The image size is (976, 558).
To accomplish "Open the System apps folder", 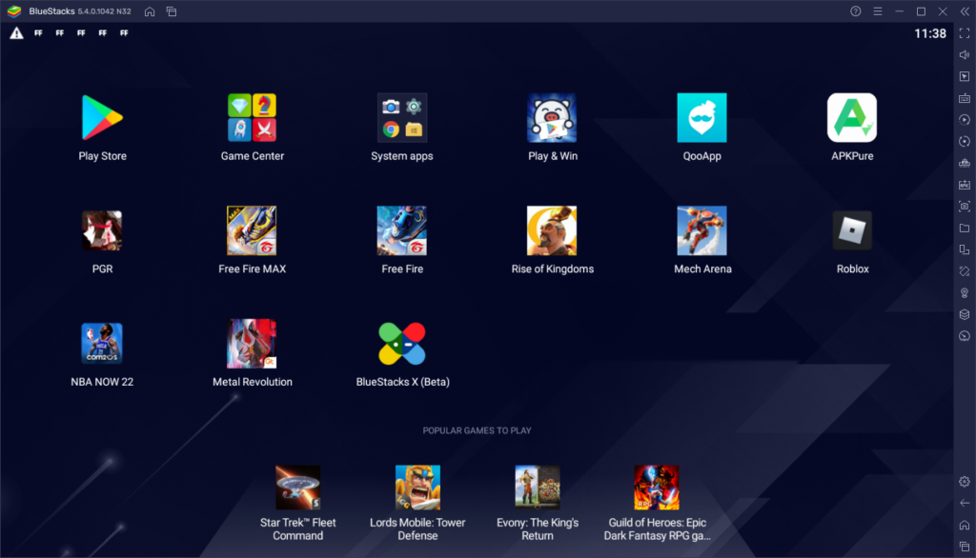I will pos(401,116).
